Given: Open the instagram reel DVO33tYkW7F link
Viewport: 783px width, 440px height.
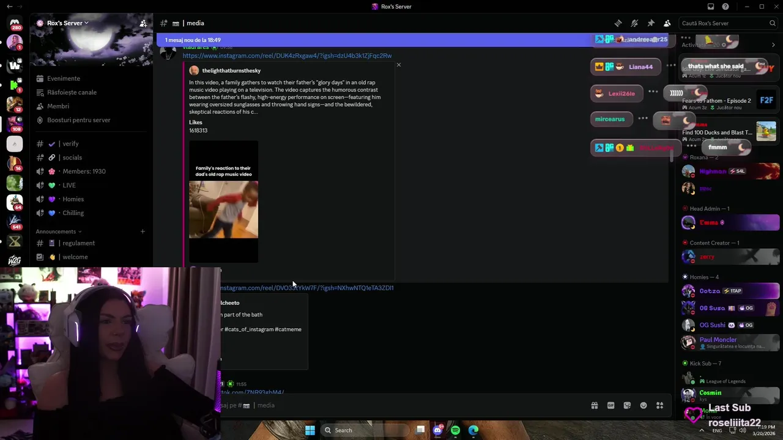Looking at the screenshot, I should click(306, 288).
